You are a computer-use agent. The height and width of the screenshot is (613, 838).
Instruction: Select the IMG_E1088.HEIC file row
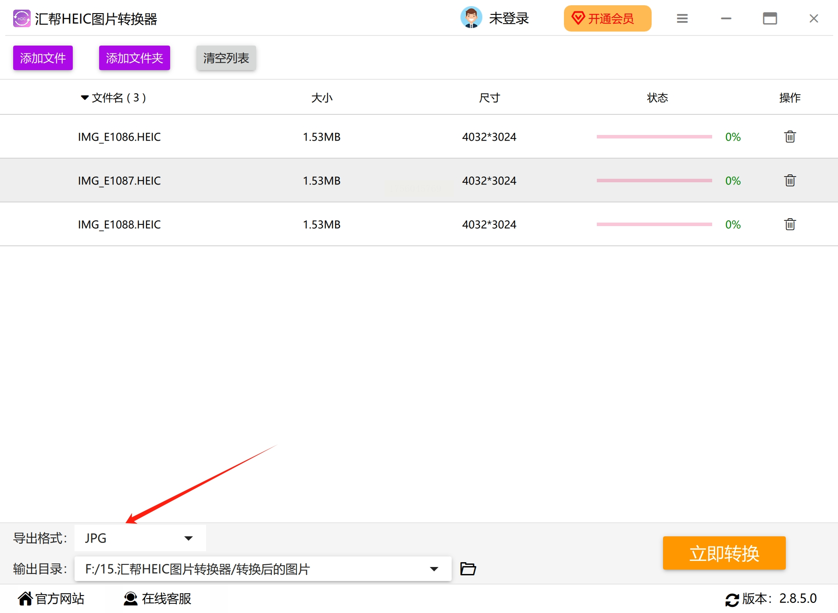419,224
